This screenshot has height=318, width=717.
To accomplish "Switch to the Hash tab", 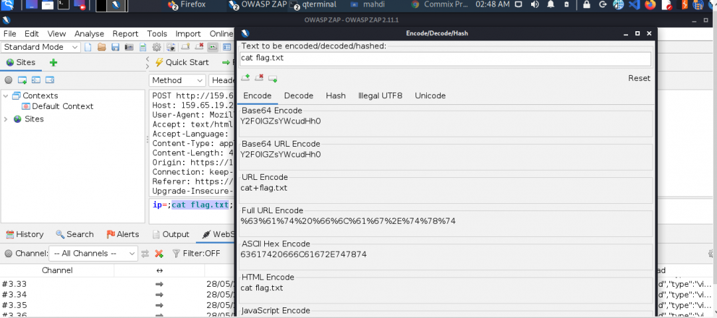I will [336, 96].
